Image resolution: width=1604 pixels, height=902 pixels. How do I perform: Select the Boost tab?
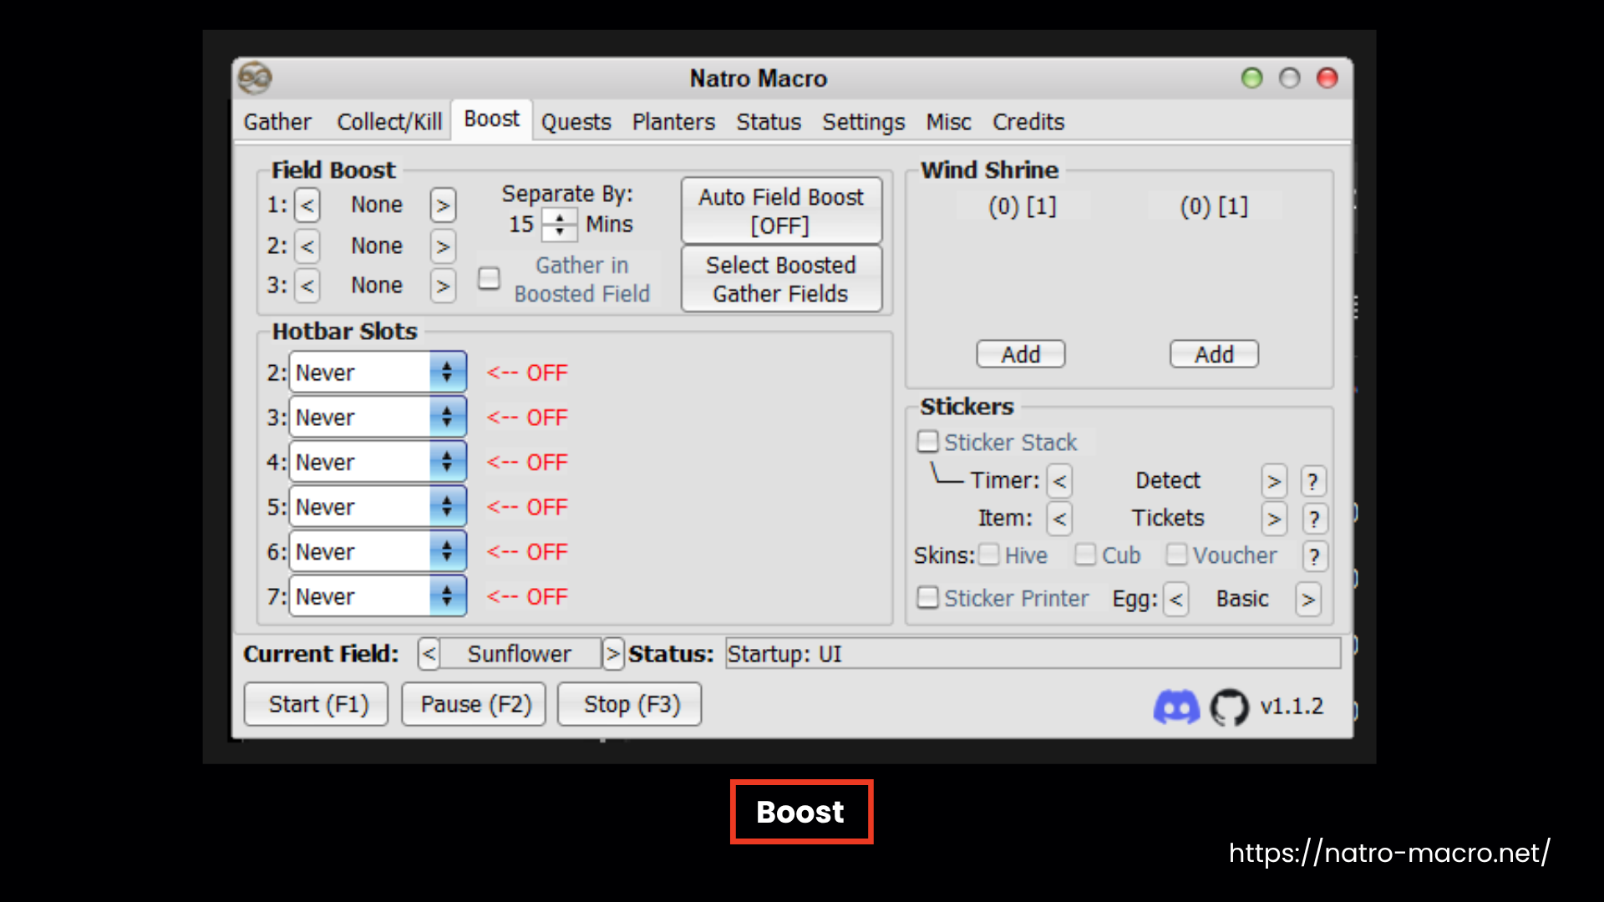[x=492, y=119]
